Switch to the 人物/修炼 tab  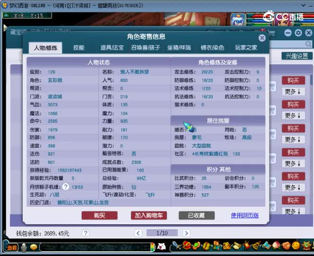click(45, 48)
